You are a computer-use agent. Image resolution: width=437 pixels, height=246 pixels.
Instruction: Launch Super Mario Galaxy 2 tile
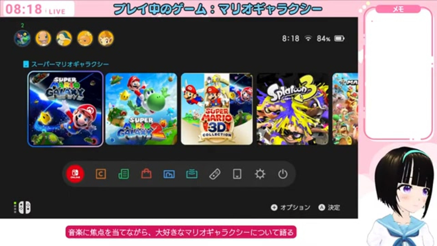coord(141,109)
